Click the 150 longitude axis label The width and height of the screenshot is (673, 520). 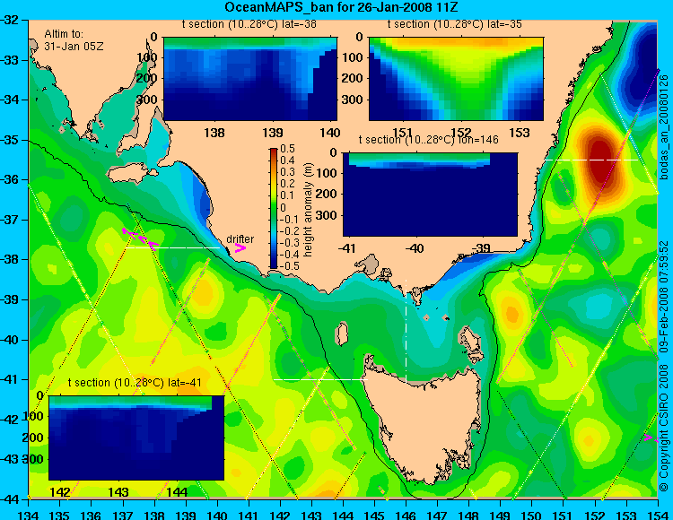point(532,515)
